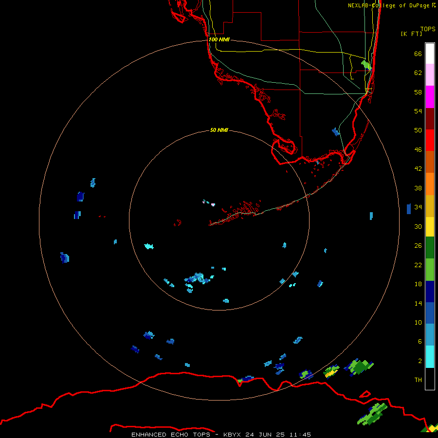
Task: Click the "50 NMI" range ring label
Action: pos(219,130)
